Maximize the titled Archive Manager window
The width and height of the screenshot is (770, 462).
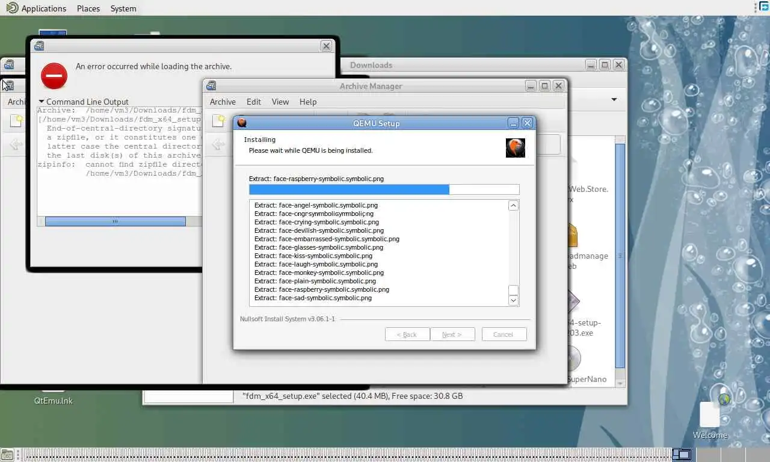(x=544, y=85)
